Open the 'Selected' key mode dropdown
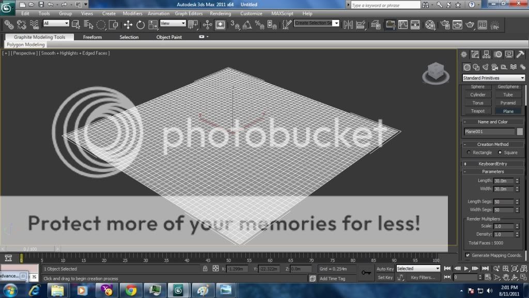The image size is (529, 298). (418, 269)
